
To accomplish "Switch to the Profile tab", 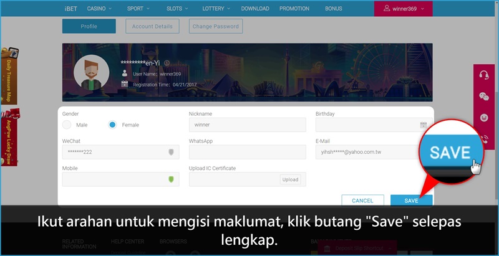I will 89,26.
